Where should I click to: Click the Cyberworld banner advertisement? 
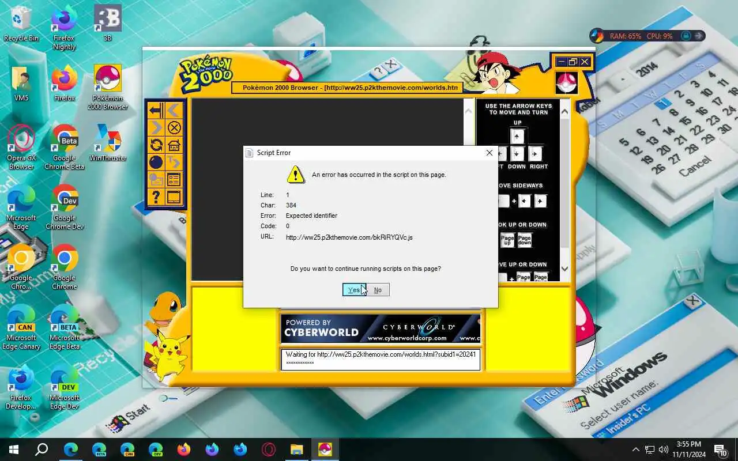coord(381,328)
